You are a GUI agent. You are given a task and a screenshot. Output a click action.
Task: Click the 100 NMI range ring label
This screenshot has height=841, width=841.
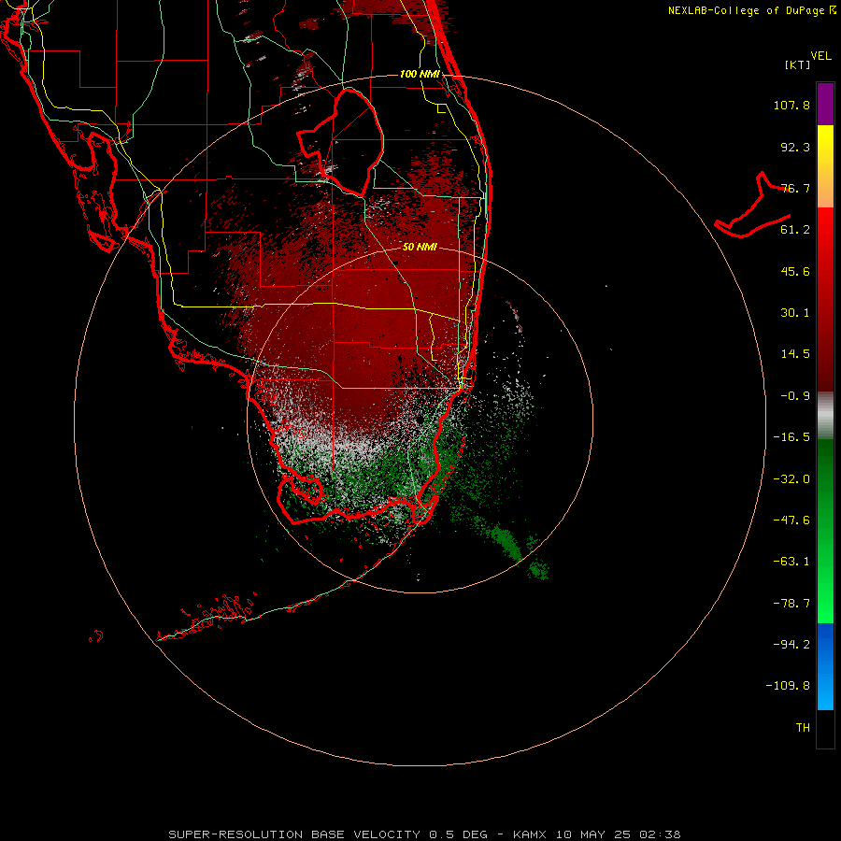tap(420, 74)
